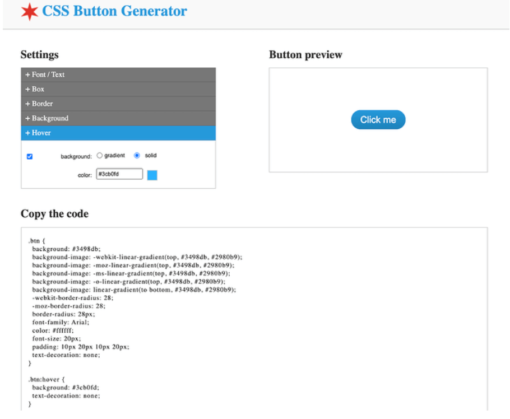Click the 'color: #ffffff;' code line
The width and height of the screenshot is (510, 419).
[53, 330]
